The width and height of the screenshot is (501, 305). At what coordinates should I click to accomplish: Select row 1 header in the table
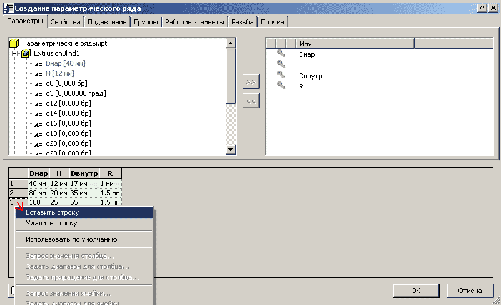coord(18,184)
